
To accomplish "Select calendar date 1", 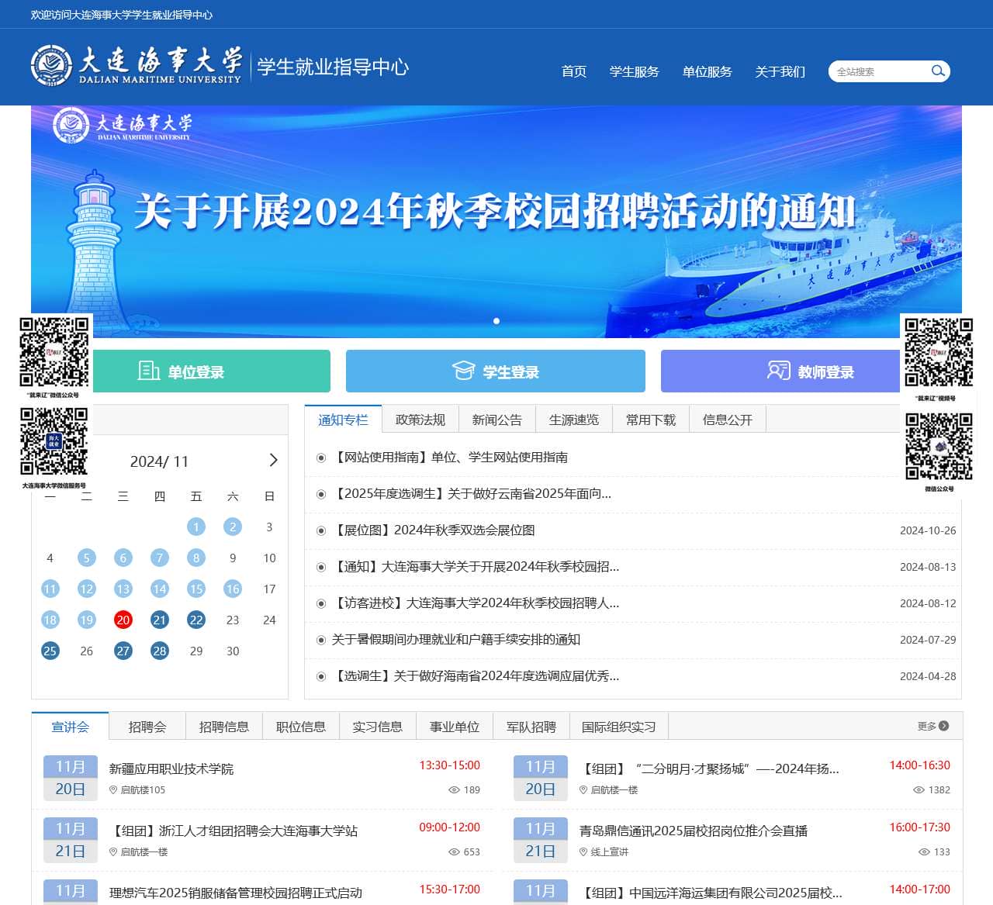I will coord(196,527).
